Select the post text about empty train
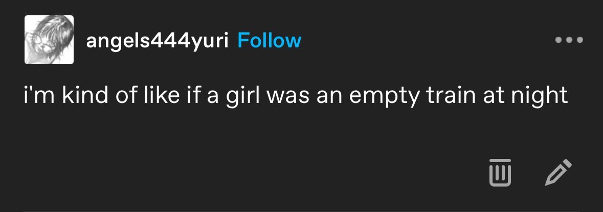 pyautogui.click(x=296, y=95)
